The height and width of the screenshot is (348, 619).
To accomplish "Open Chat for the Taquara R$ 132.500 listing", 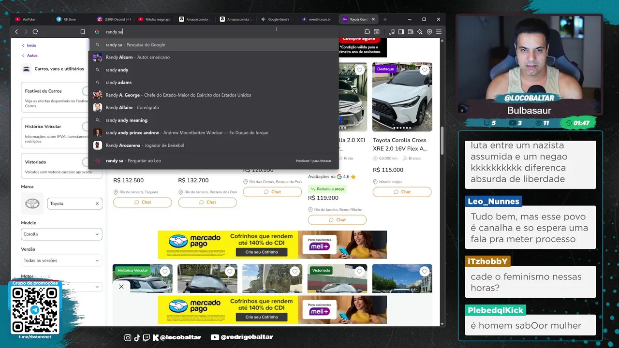I will (x=142, y=202).
